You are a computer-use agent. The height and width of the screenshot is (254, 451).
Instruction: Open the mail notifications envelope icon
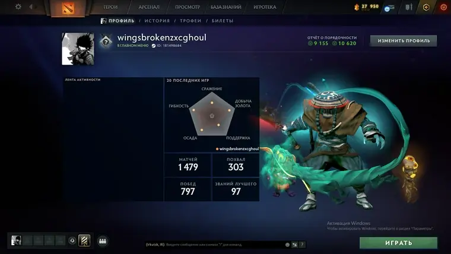point(389,8)
